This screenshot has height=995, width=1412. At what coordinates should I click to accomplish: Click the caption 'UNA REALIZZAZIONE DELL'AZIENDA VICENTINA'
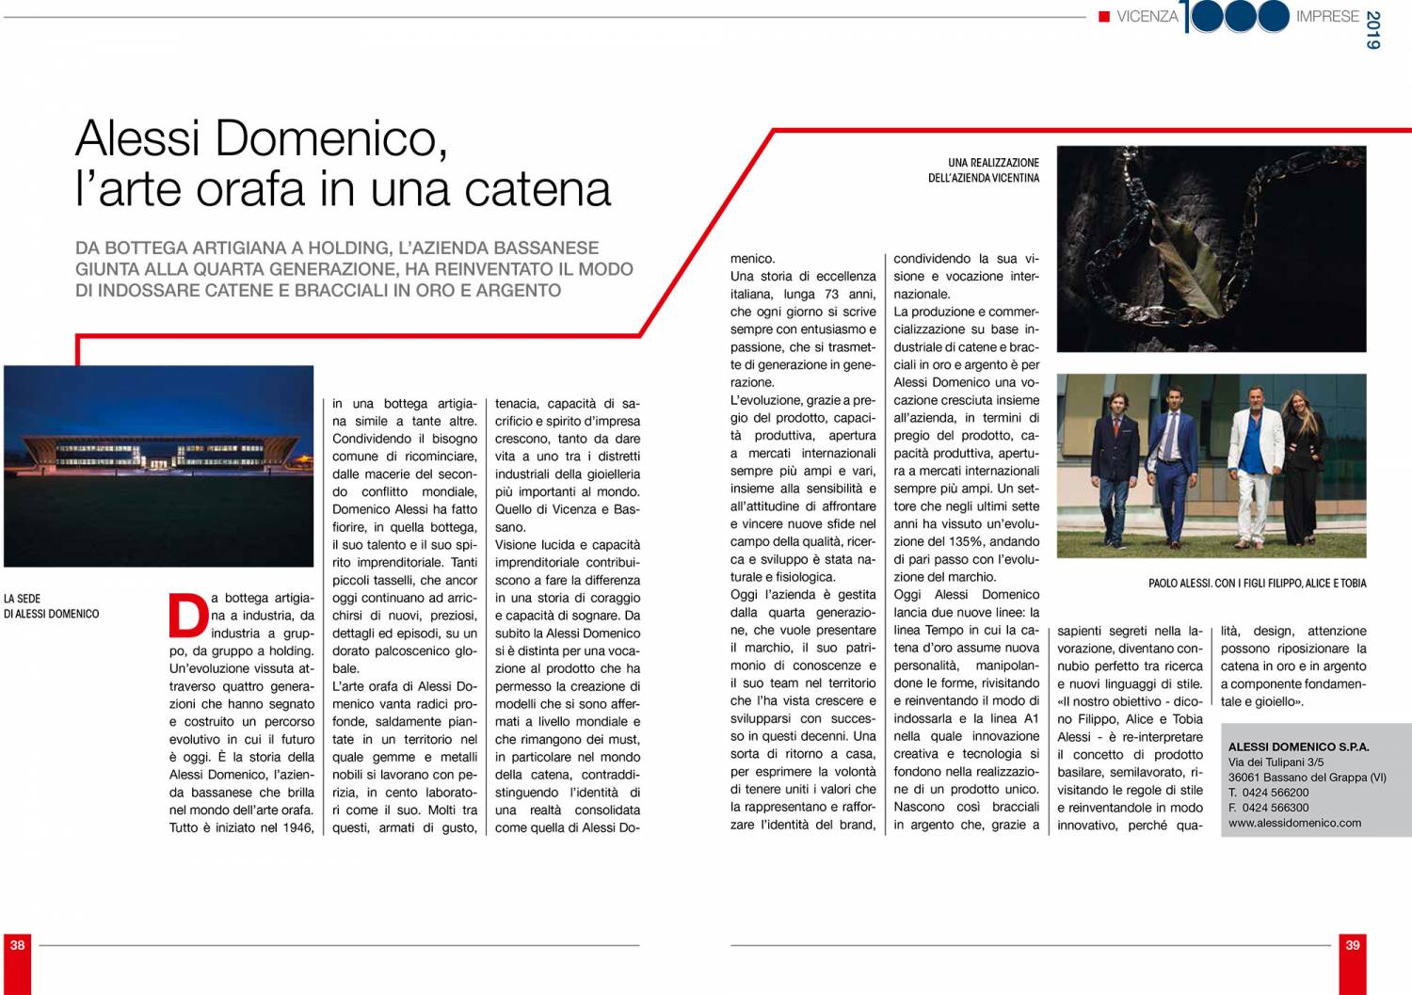984,169
